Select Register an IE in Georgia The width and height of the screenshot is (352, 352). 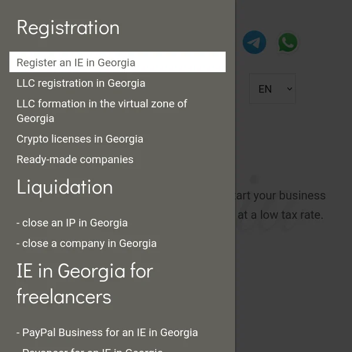[x=118, y=62]
